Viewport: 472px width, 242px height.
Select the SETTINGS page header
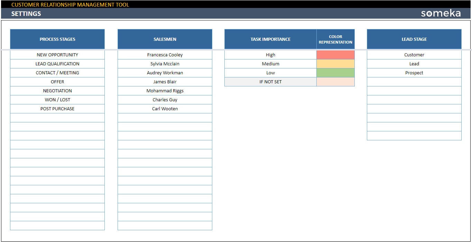tap(26, 13)
